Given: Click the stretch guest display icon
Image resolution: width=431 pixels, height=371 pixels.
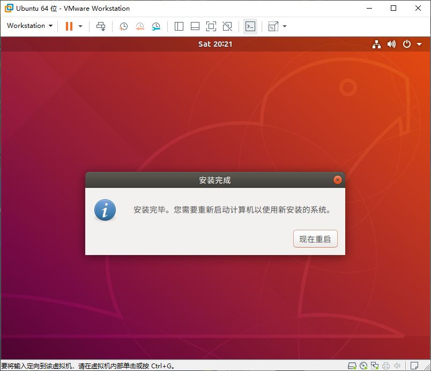Looking at the screenshot, I should (273, 26).
